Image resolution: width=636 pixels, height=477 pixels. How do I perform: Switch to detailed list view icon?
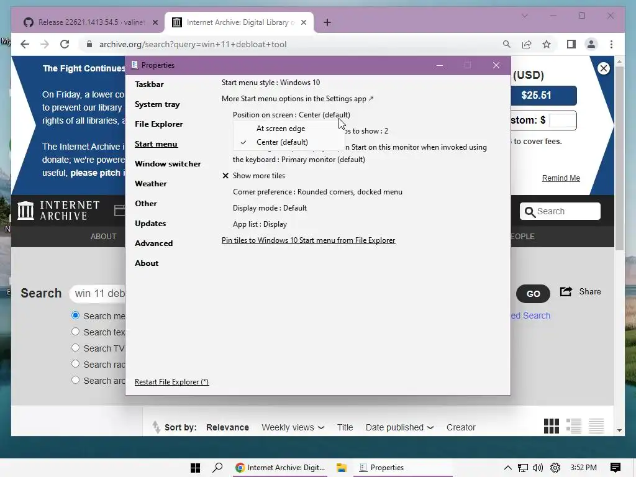pyautogui.click(x=574, y=426)
